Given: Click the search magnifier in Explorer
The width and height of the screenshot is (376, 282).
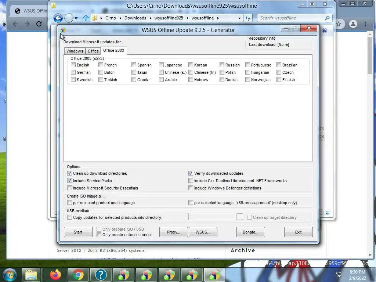Looking at the screenshot, I should [327, 18].
